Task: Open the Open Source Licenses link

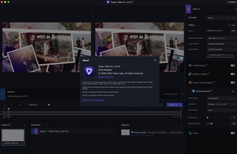Action: 94,100
